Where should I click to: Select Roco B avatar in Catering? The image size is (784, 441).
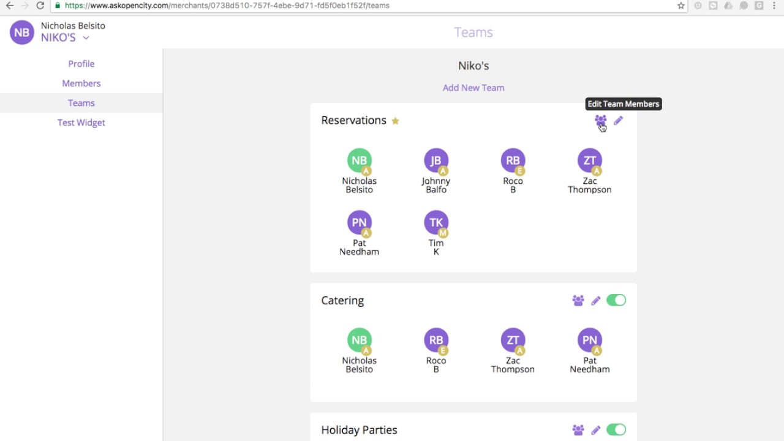(436, 340)
